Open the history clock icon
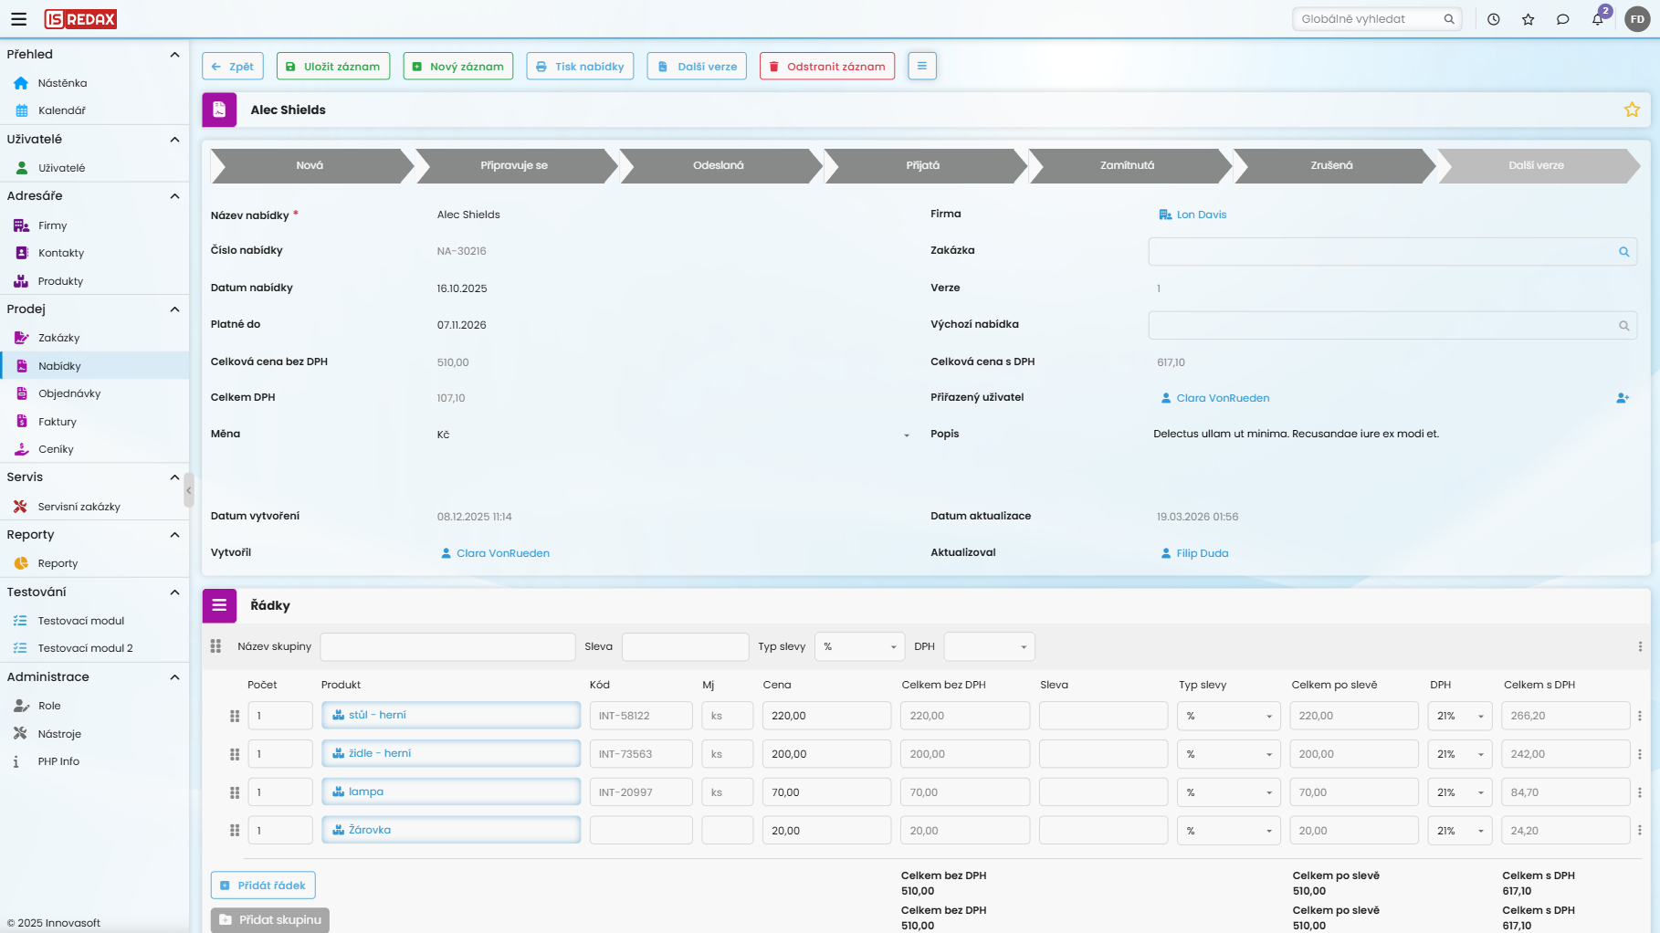Screen dimensions: 1660x933 (1494, 19)
